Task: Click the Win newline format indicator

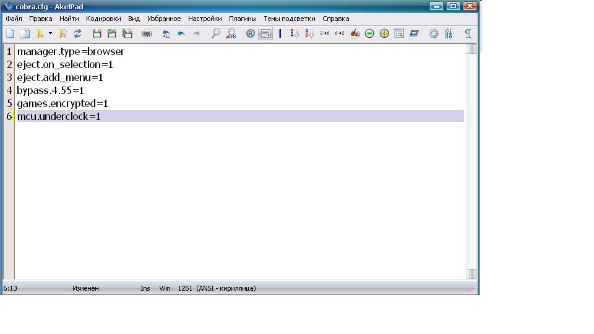Action: coord(165,288)
